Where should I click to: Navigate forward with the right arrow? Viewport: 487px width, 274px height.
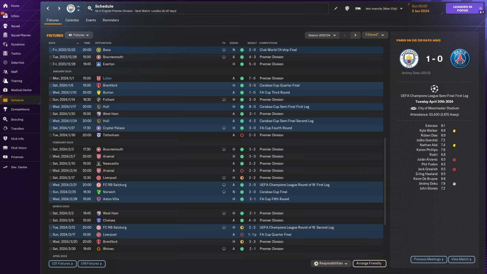coord(59,8)
